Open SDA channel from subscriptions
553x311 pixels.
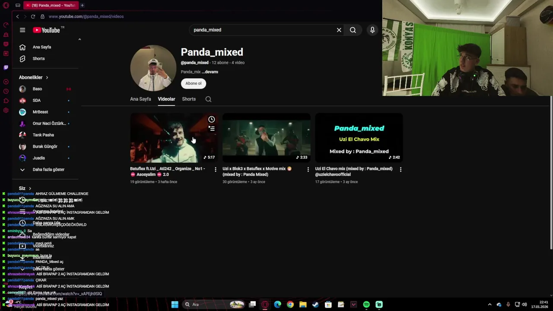click(x=44, y=101)
